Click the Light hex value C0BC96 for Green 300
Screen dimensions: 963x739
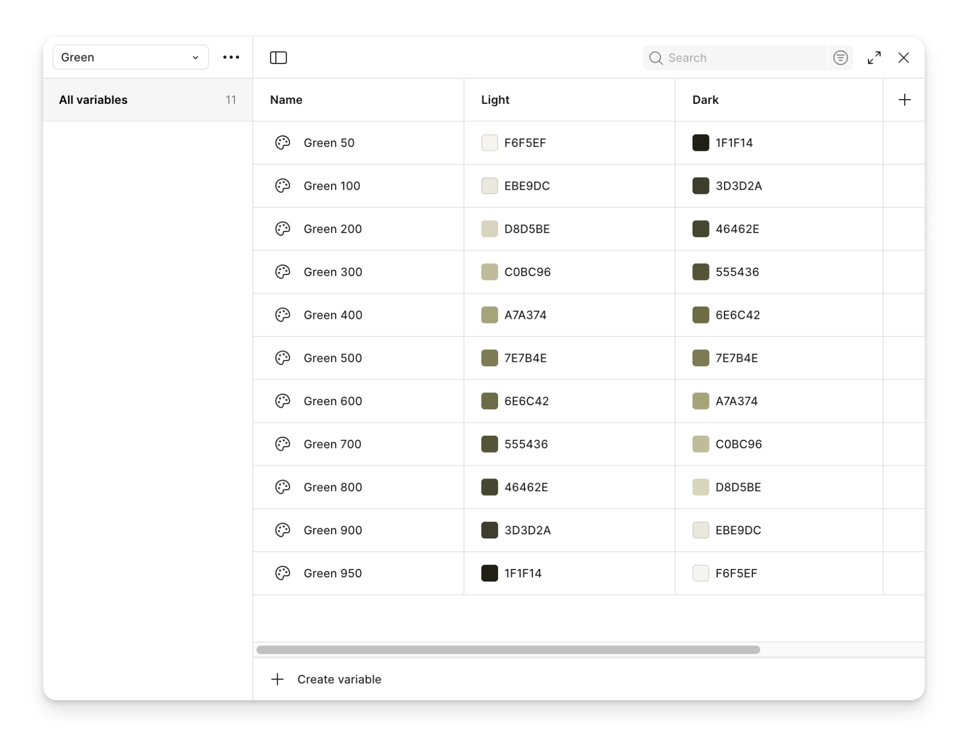(527, 271)
